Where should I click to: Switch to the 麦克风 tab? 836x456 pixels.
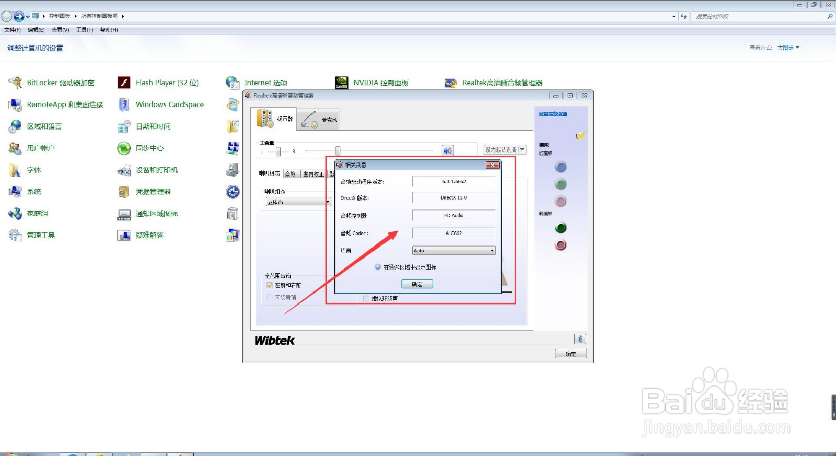click(x=318, y=119)
